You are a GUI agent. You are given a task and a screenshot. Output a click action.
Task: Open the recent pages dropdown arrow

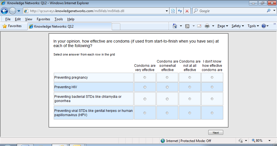19,11
